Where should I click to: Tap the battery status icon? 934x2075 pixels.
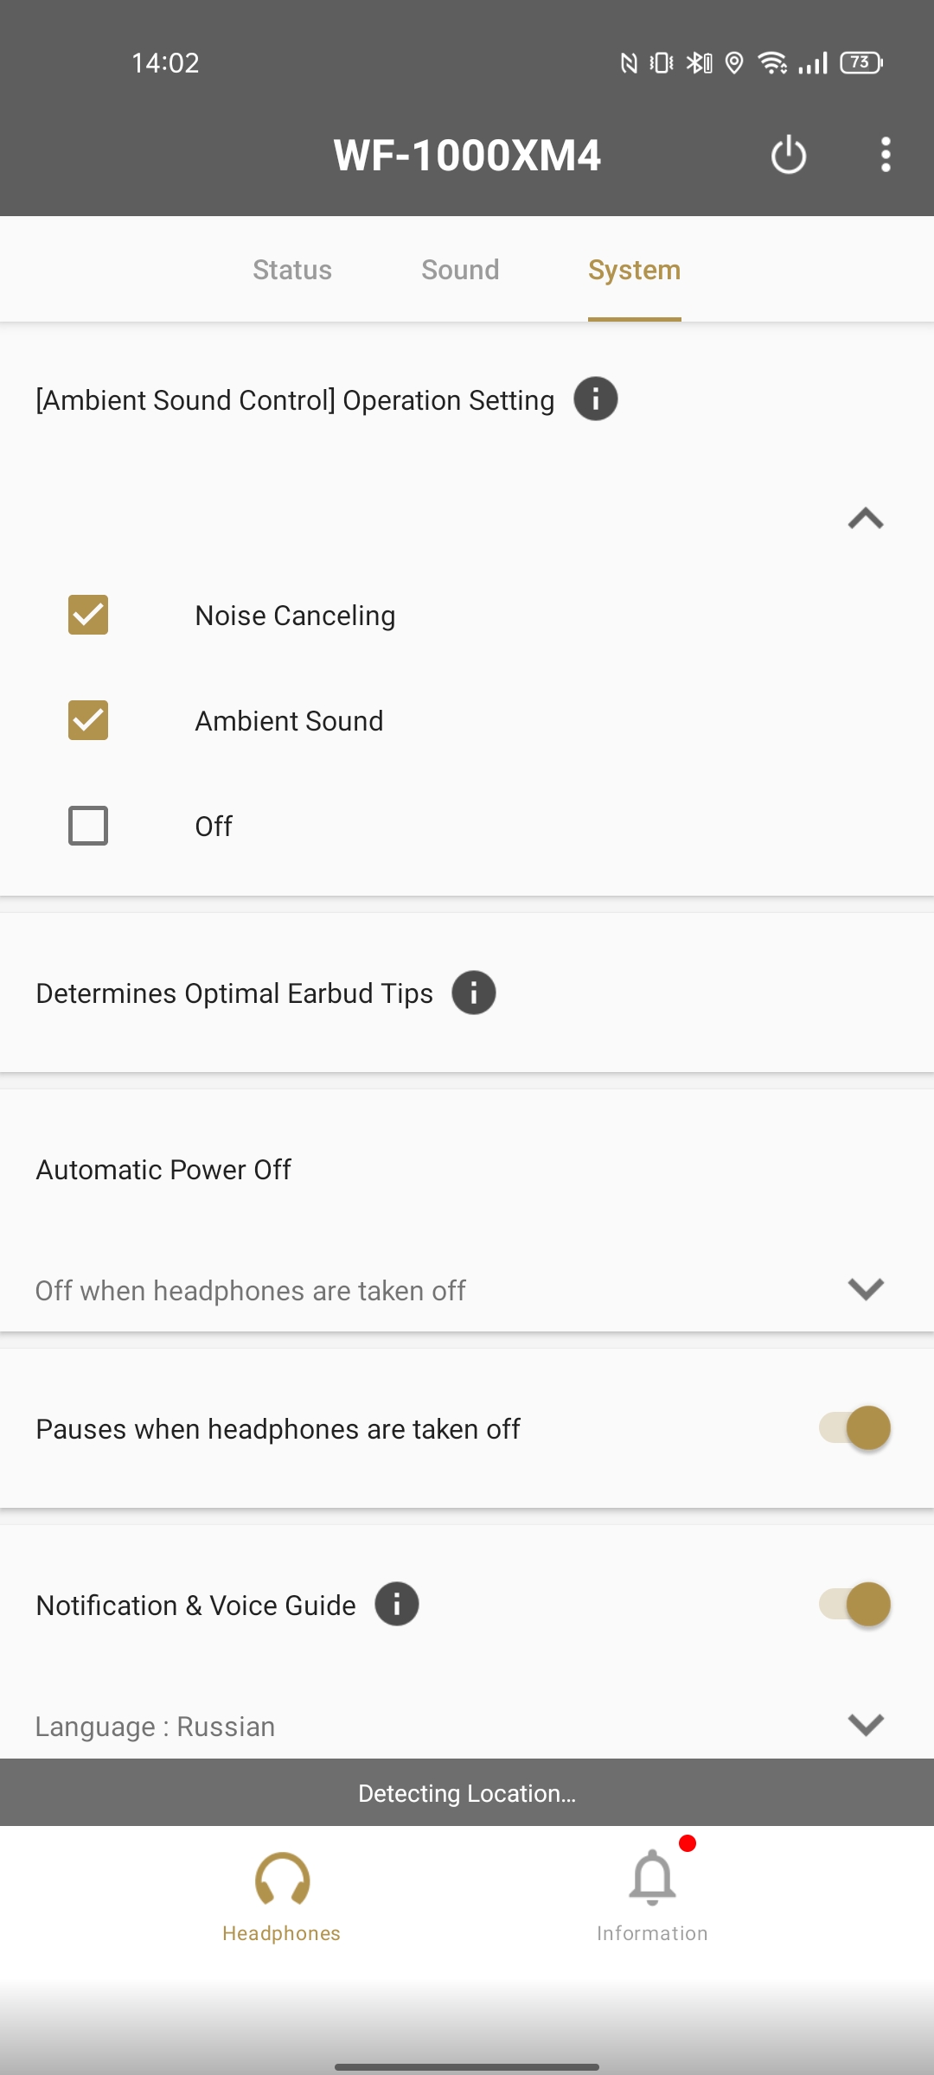[861, 62]
